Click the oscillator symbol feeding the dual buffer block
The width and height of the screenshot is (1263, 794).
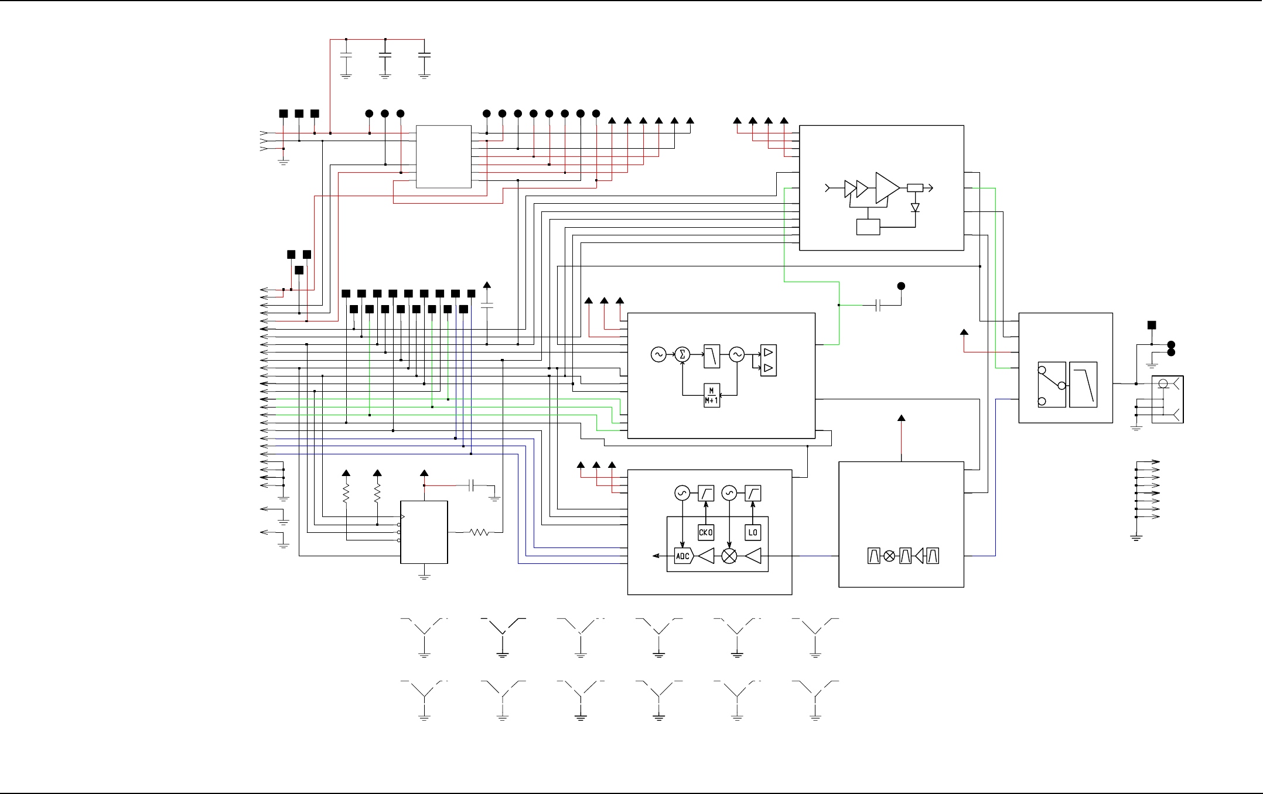click(737, 354)
